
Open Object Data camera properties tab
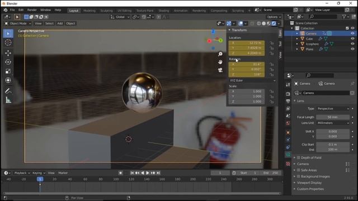(288, 154)
